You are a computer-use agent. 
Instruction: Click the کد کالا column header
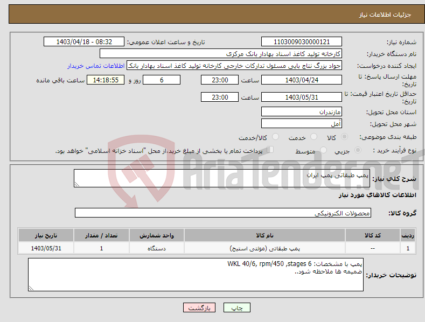(373, 235)
